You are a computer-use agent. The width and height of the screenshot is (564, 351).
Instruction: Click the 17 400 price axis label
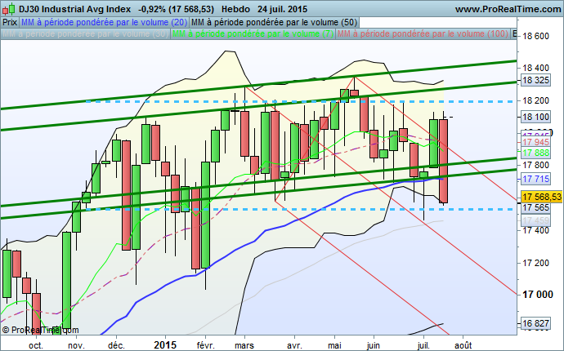[x=535, y=230]
